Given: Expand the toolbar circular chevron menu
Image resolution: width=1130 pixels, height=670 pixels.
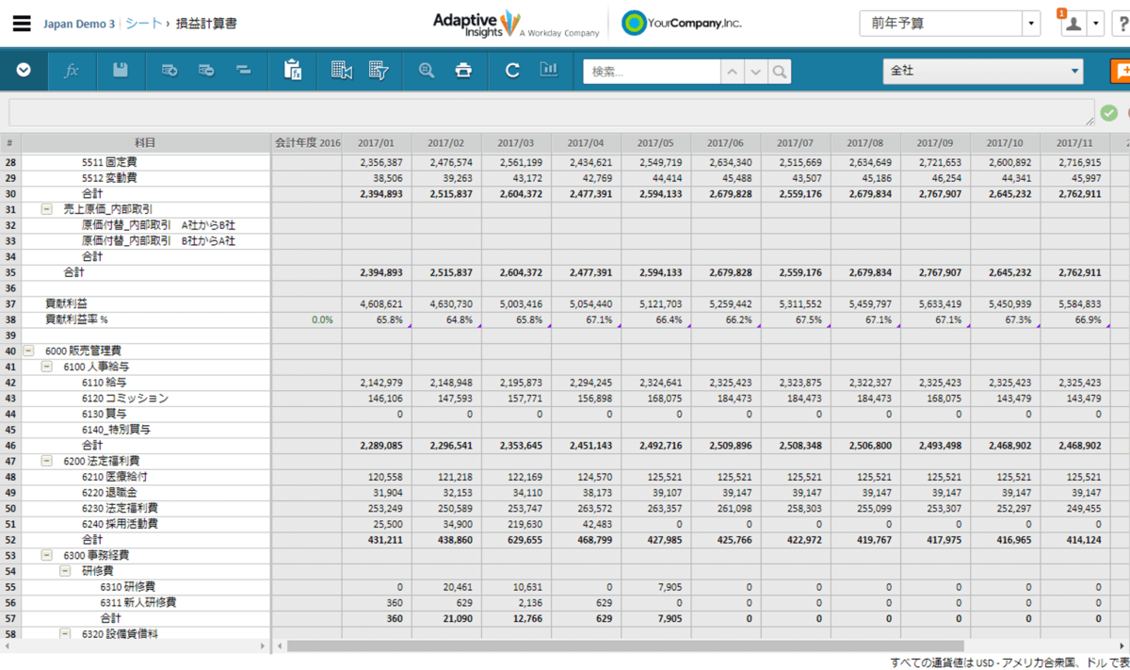Looking at the screenshot, I should click(24, 71).
